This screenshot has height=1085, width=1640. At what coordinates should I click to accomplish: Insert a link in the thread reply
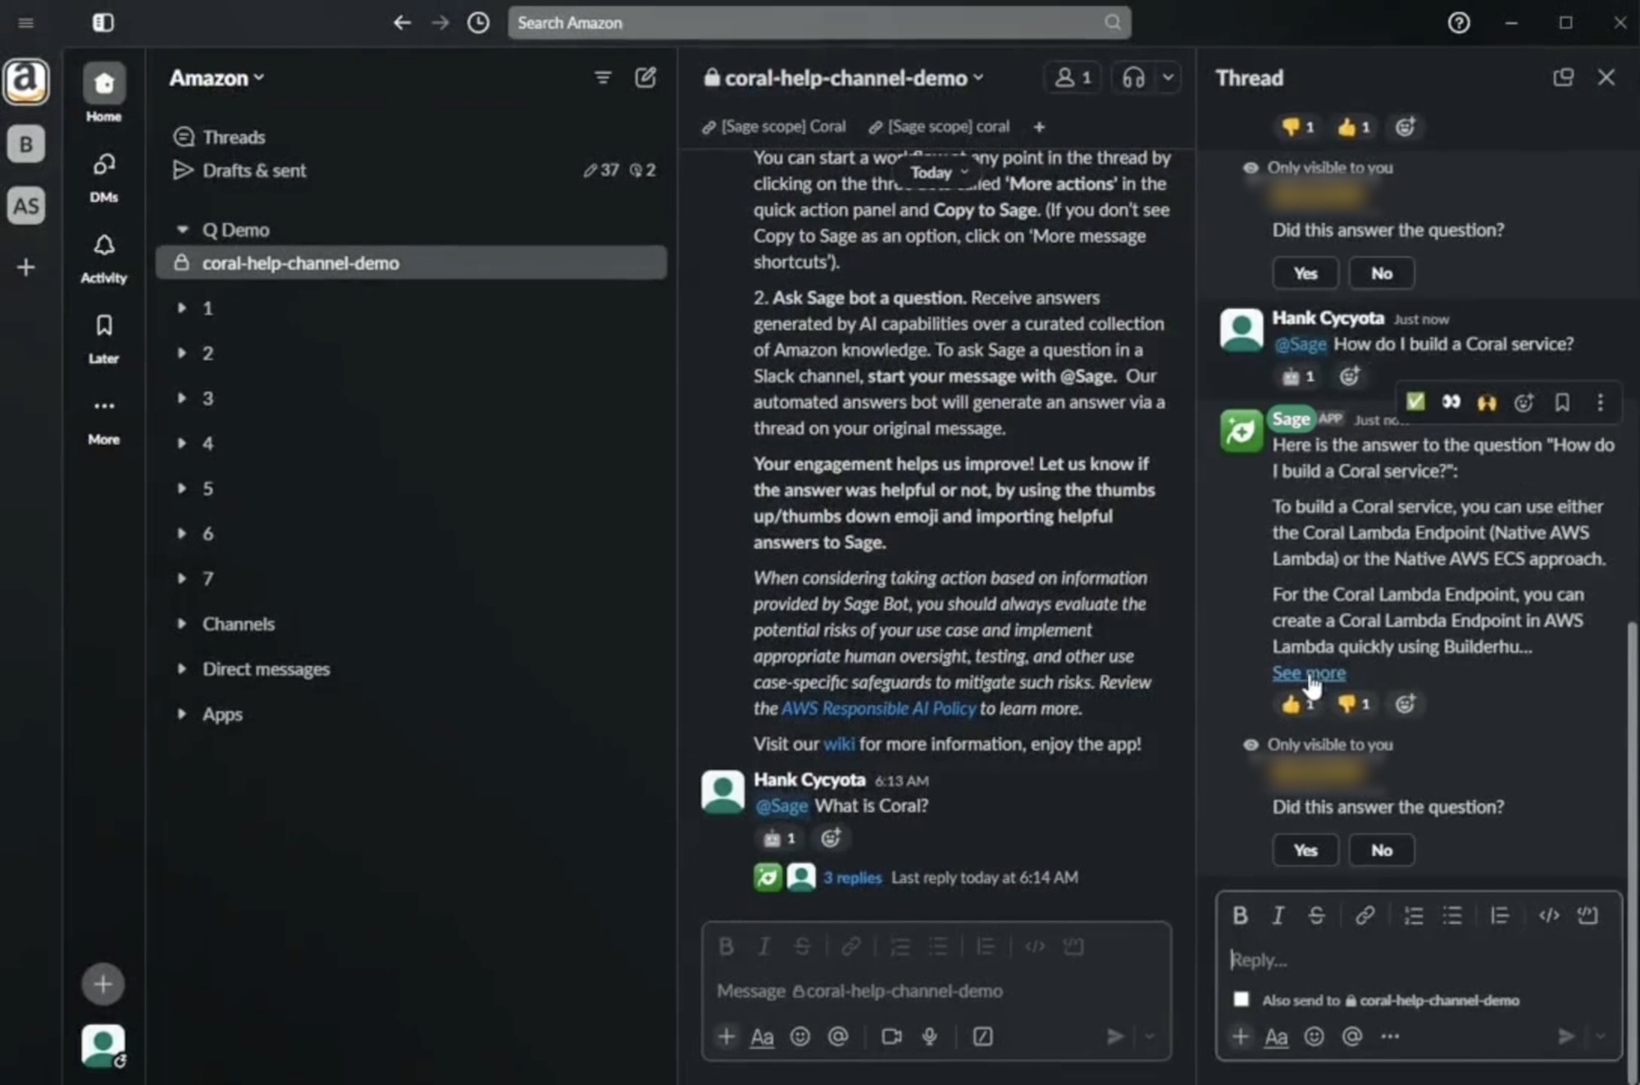(x=1364, y=915)
